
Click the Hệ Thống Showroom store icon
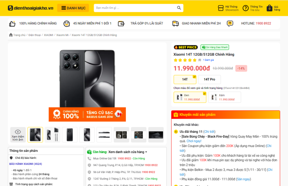[x=221, y=8]
